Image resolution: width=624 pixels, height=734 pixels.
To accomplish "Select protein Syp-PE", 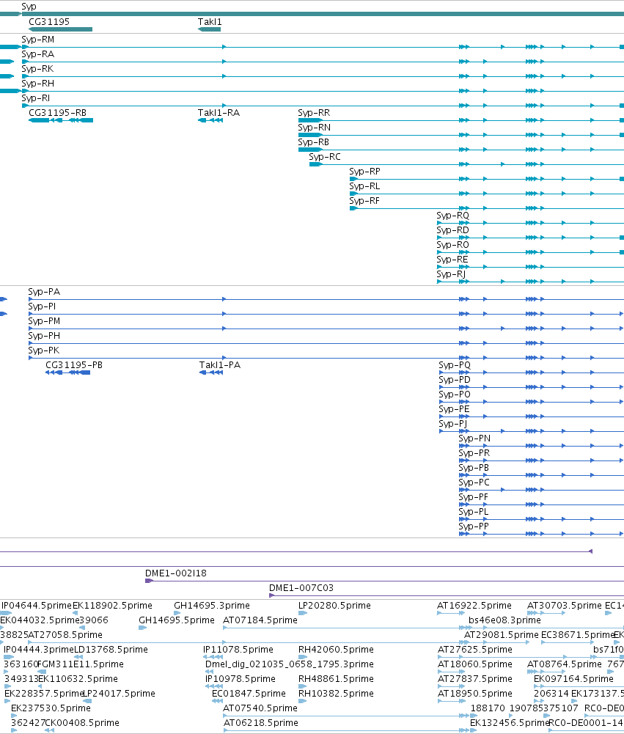I will coord(454,409).
